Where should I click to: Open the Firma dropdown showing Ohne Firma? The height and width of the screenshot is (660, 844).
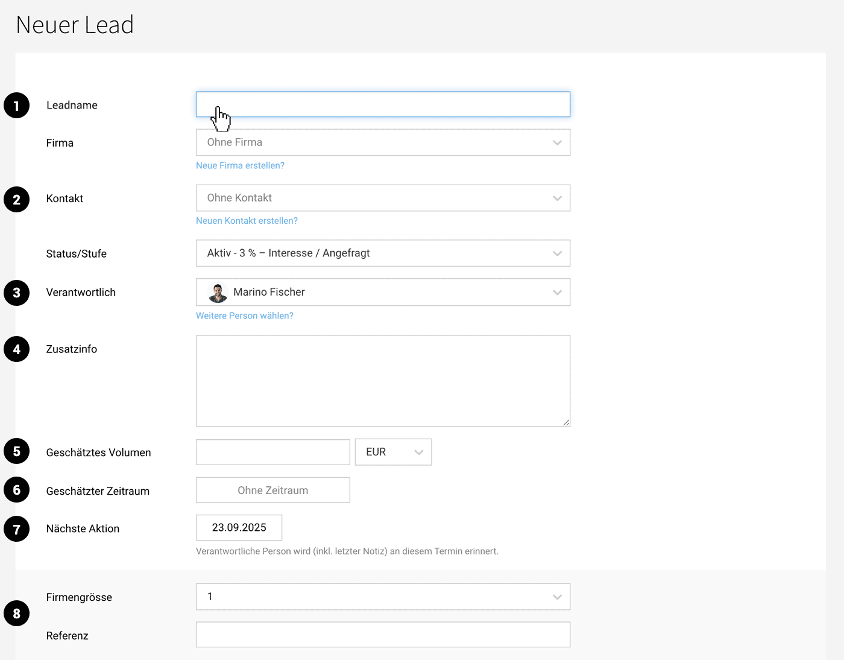pyautogui.click(x=383, y=142)
